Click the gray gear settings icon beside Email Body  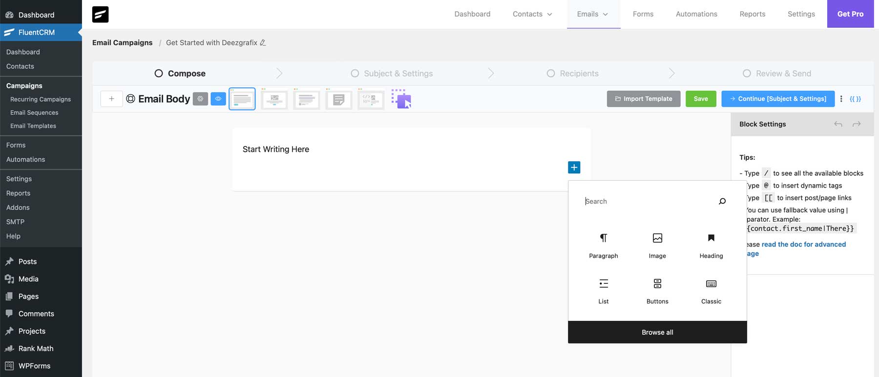(200, 99)
